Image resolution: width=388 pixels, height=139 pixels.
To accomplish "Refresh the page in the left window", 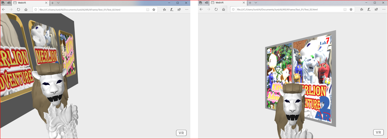I will pos(18,9).
